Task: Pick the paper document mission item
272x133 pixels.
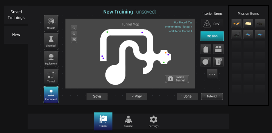Action: tap(248, 24)
